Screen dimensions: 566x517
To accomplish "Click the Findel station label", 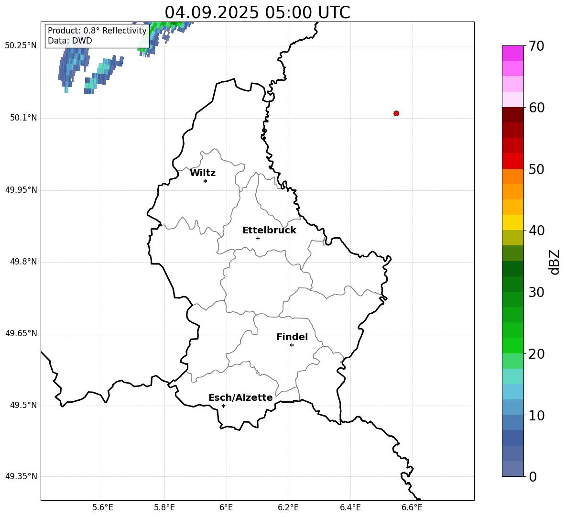I will point(292,337).
